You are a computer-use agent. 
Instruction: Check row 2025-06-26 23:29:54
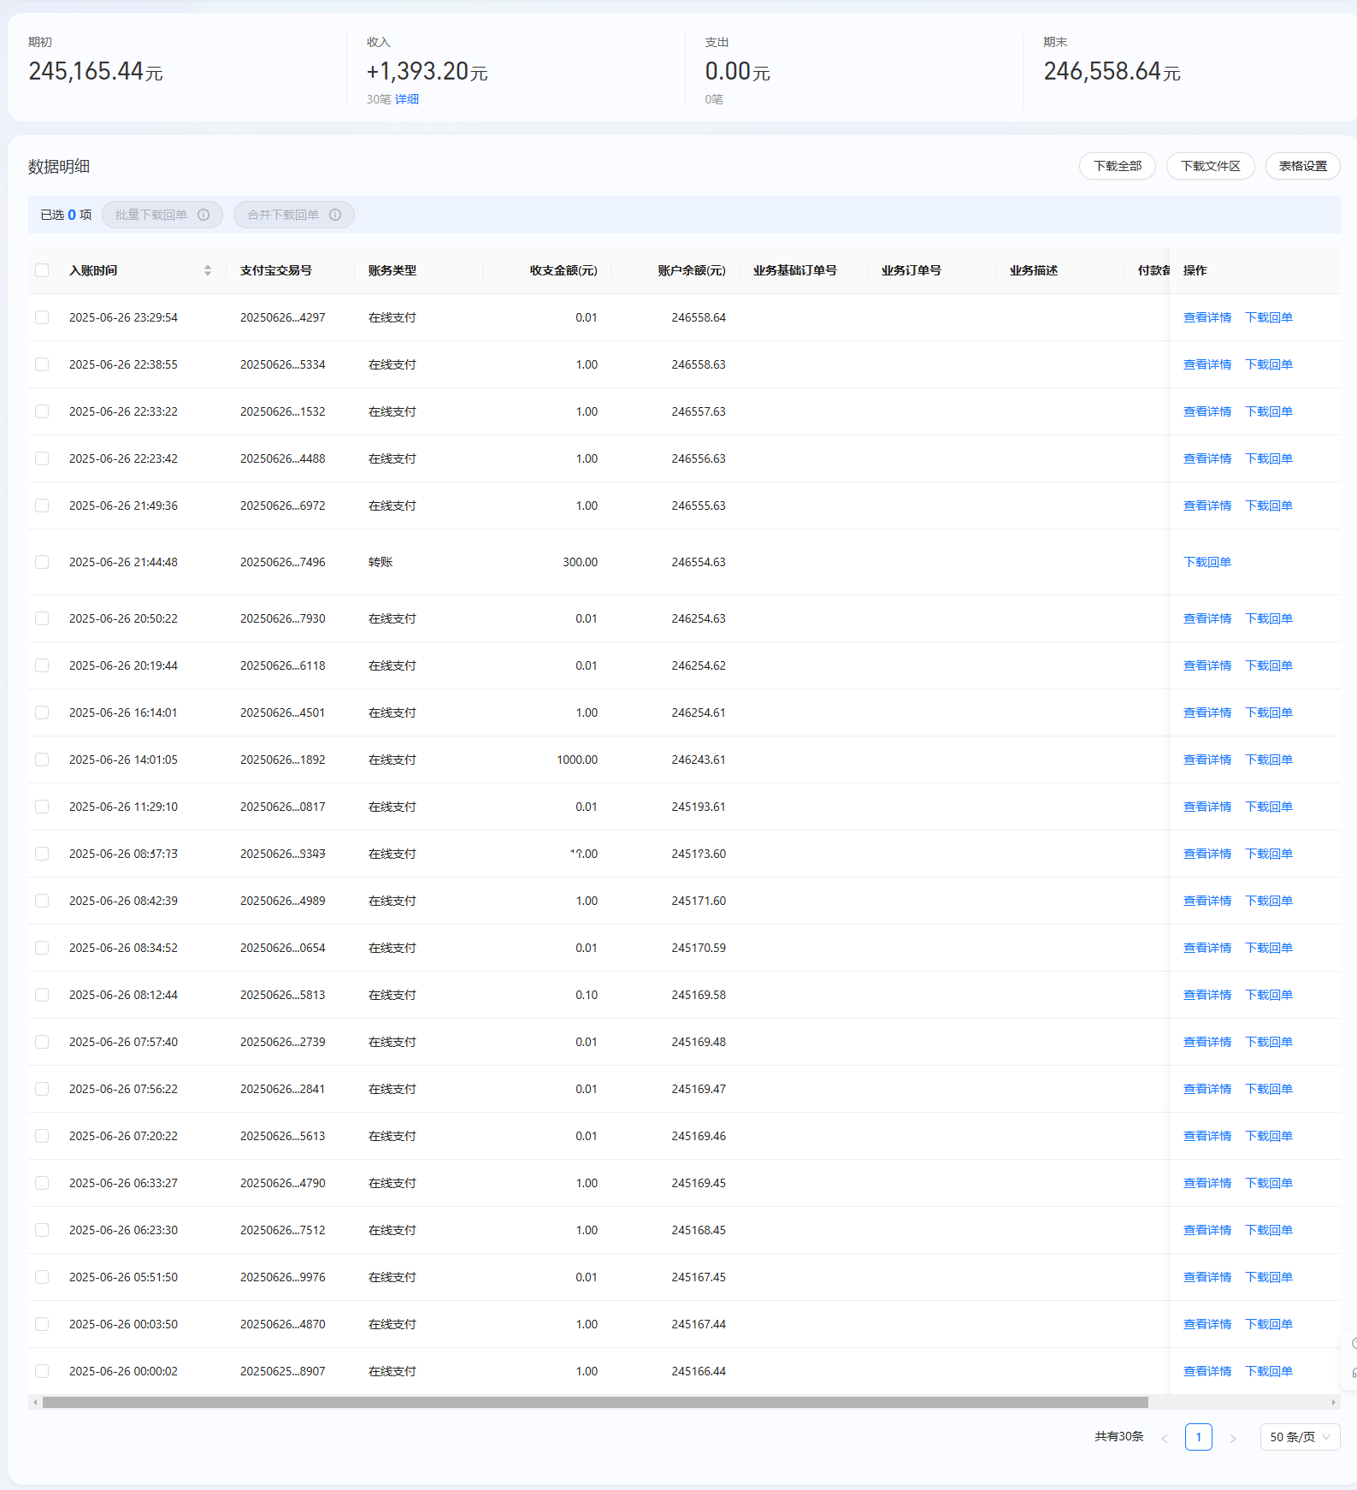click(x=42, y=317)
